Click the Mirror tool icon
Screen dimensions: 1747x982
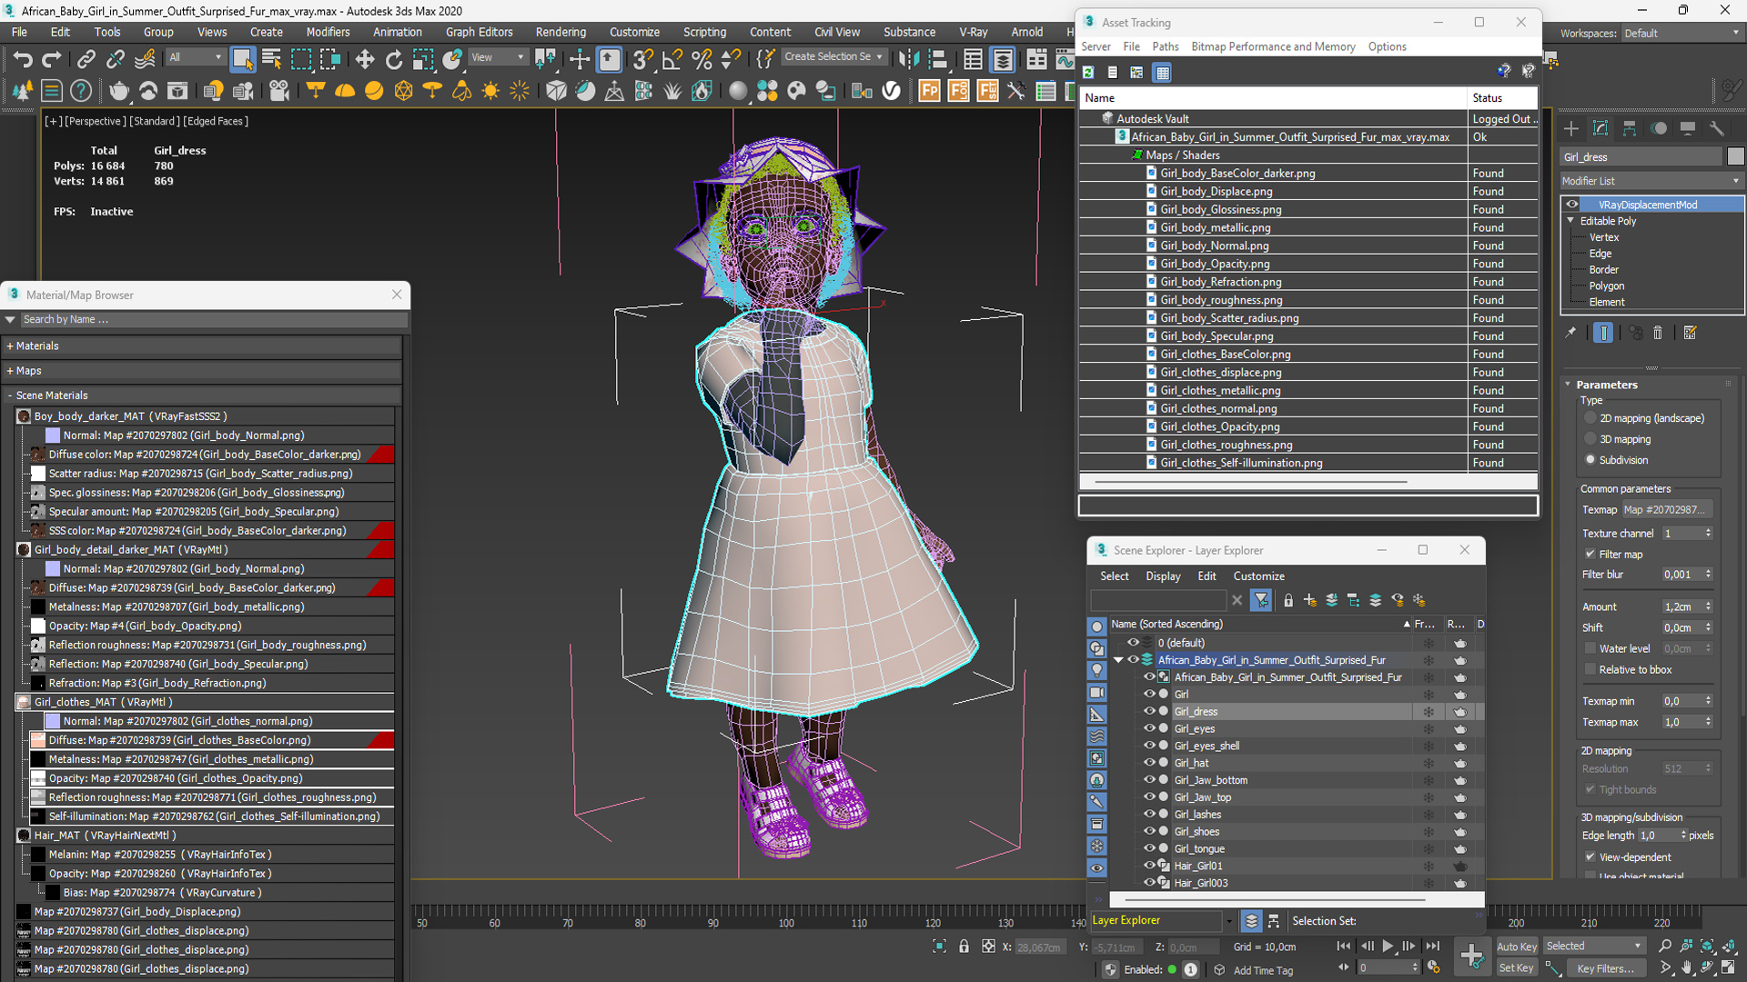[908, 60]
